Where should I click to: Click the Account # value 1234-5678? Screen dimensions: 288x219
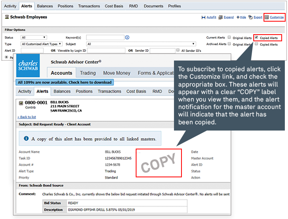click(112, 165)
